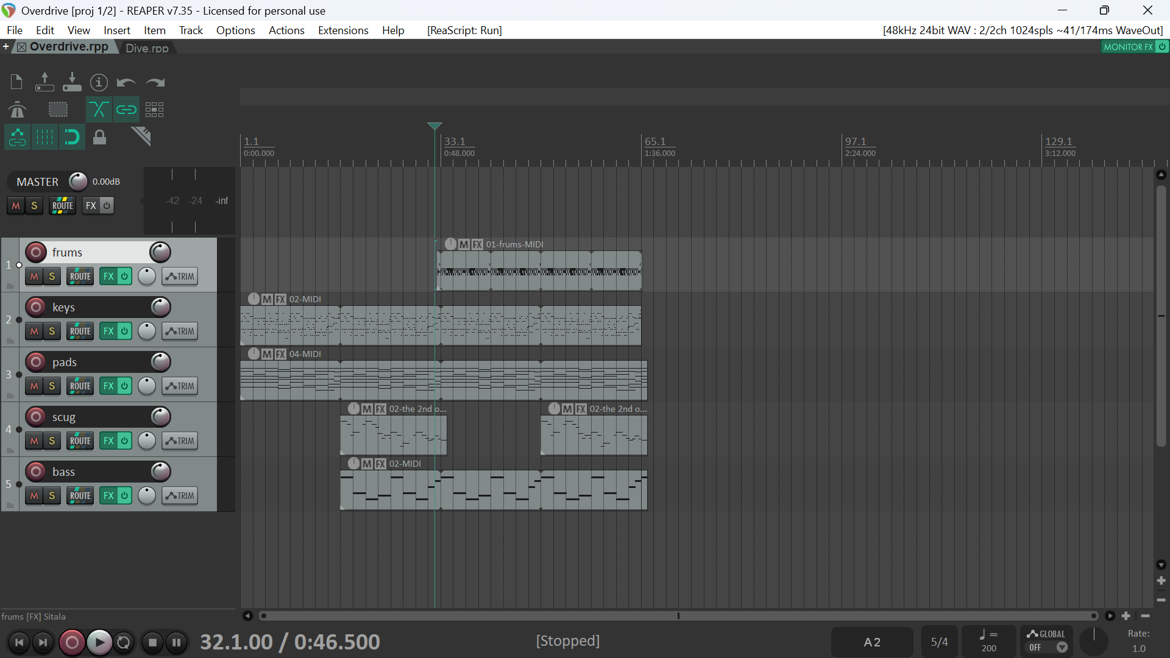Toggle the auto-crossfade toolbar button

(x=98, y=110)
